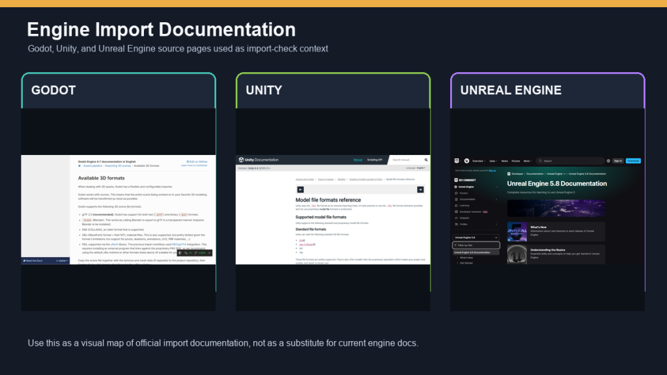Click the Unity Documentation logo
This screenshot has width=667, height=375.
(x=259, y=160)
